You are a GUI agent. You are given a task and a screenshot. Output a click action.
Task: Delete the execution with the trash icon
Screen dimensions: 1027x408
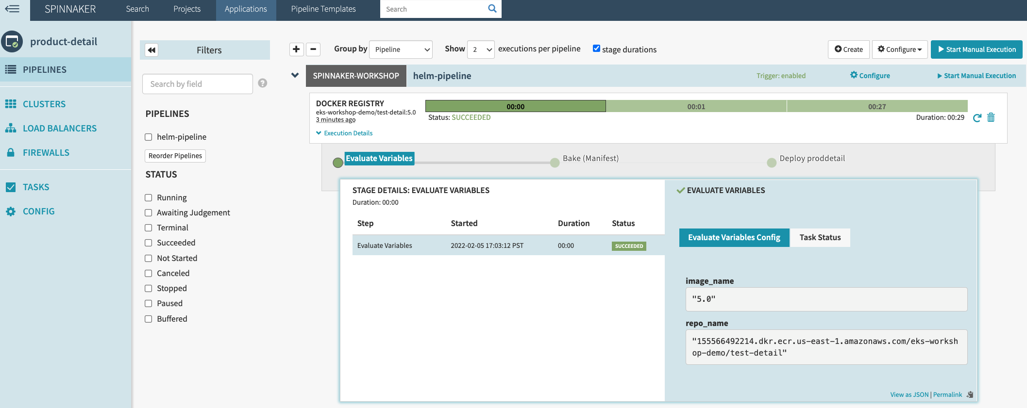(x=991, y=117)
